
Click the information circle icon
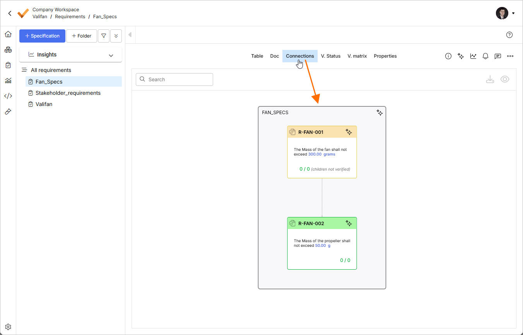point(448,56)
